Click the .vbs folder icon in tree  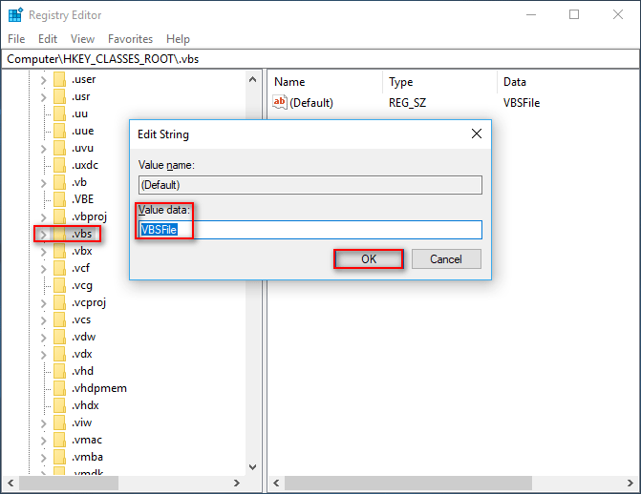59,235
